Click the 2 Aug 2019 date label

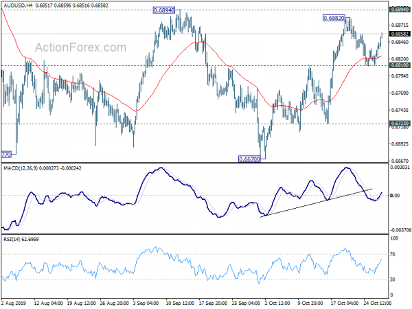click(14, 303)
